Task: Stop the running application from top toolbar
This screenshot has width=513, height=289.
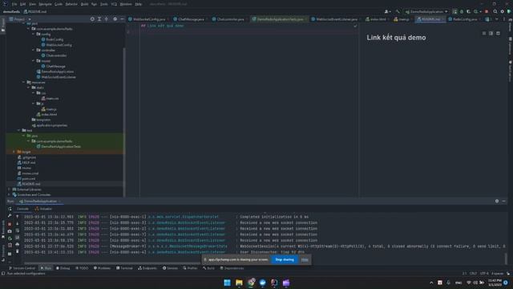Action: 487,11
